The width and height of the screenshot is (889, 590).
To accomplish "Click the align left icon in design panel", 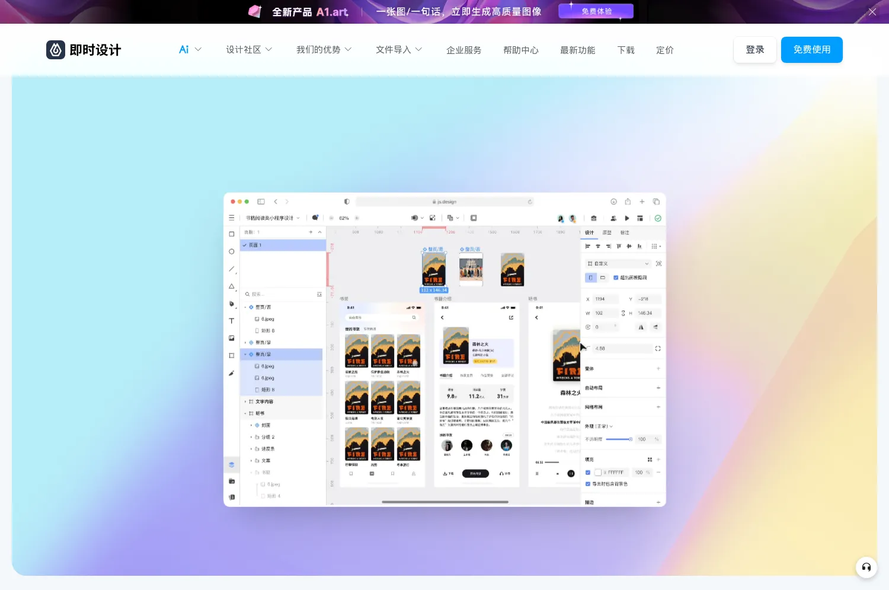I will point(588,246).
